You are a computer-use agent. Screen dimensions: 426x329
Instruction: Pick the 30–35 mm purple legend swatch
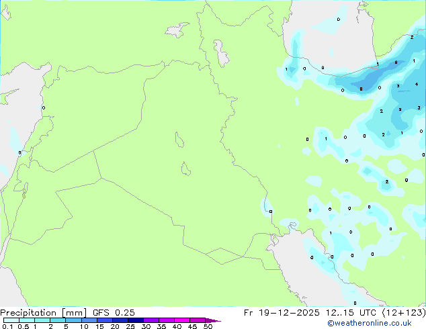coord(151,320)
